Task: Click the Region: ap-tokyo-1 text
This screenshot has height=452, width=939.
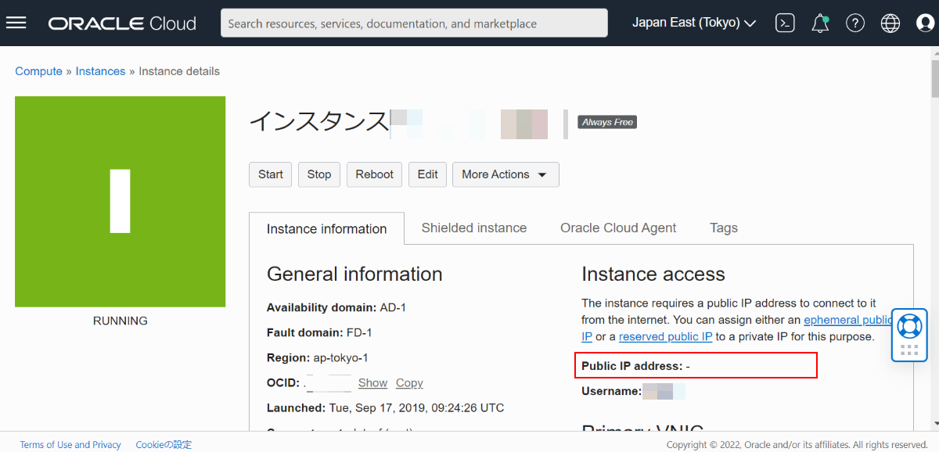Action: (x=317, y=357)
